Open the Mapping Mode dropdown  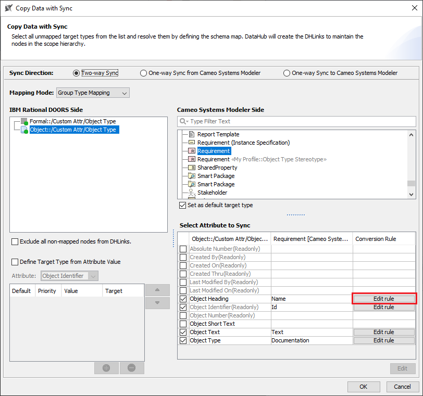[93, 93]
